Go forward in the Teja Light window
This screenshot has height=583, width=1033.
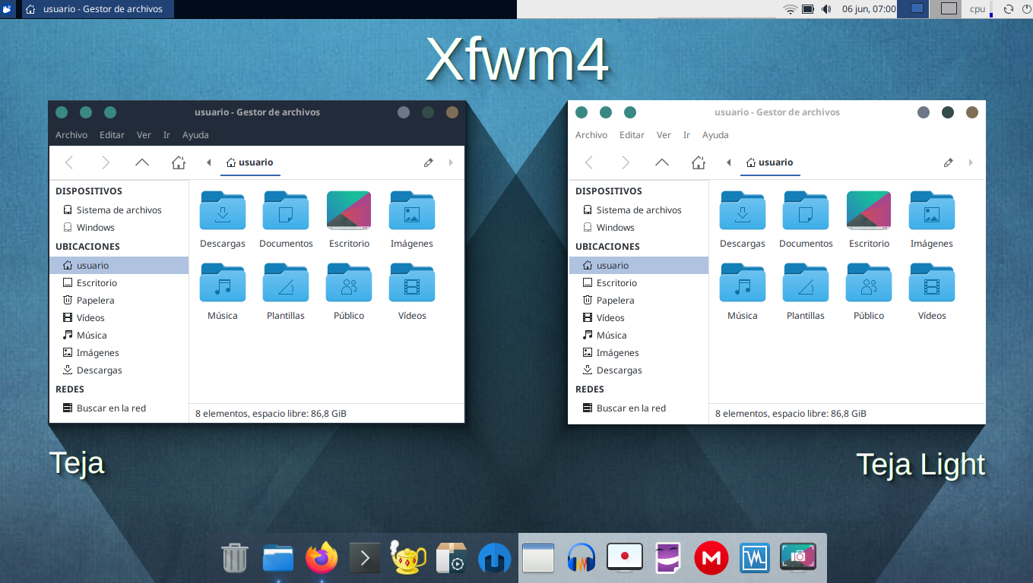pyautogui.click(x=626, y=162)
